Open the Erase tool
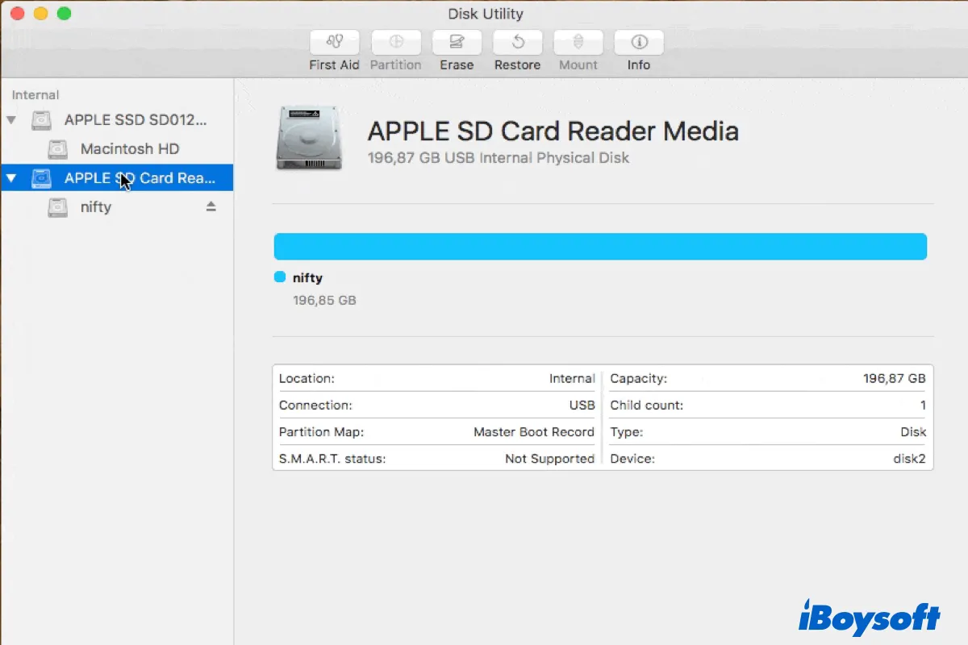This screenshot has width=968, height=645. click(x=457, y=43)
